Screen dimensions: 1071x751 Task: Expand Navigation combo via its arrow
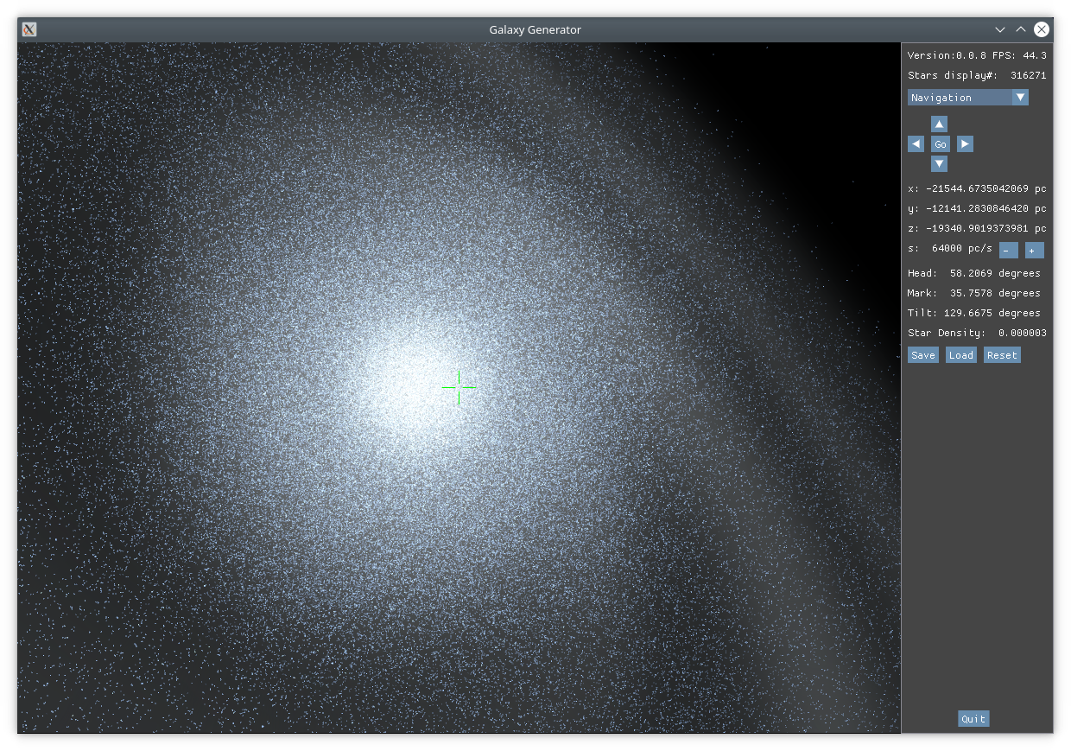(x=1020, y=98)
